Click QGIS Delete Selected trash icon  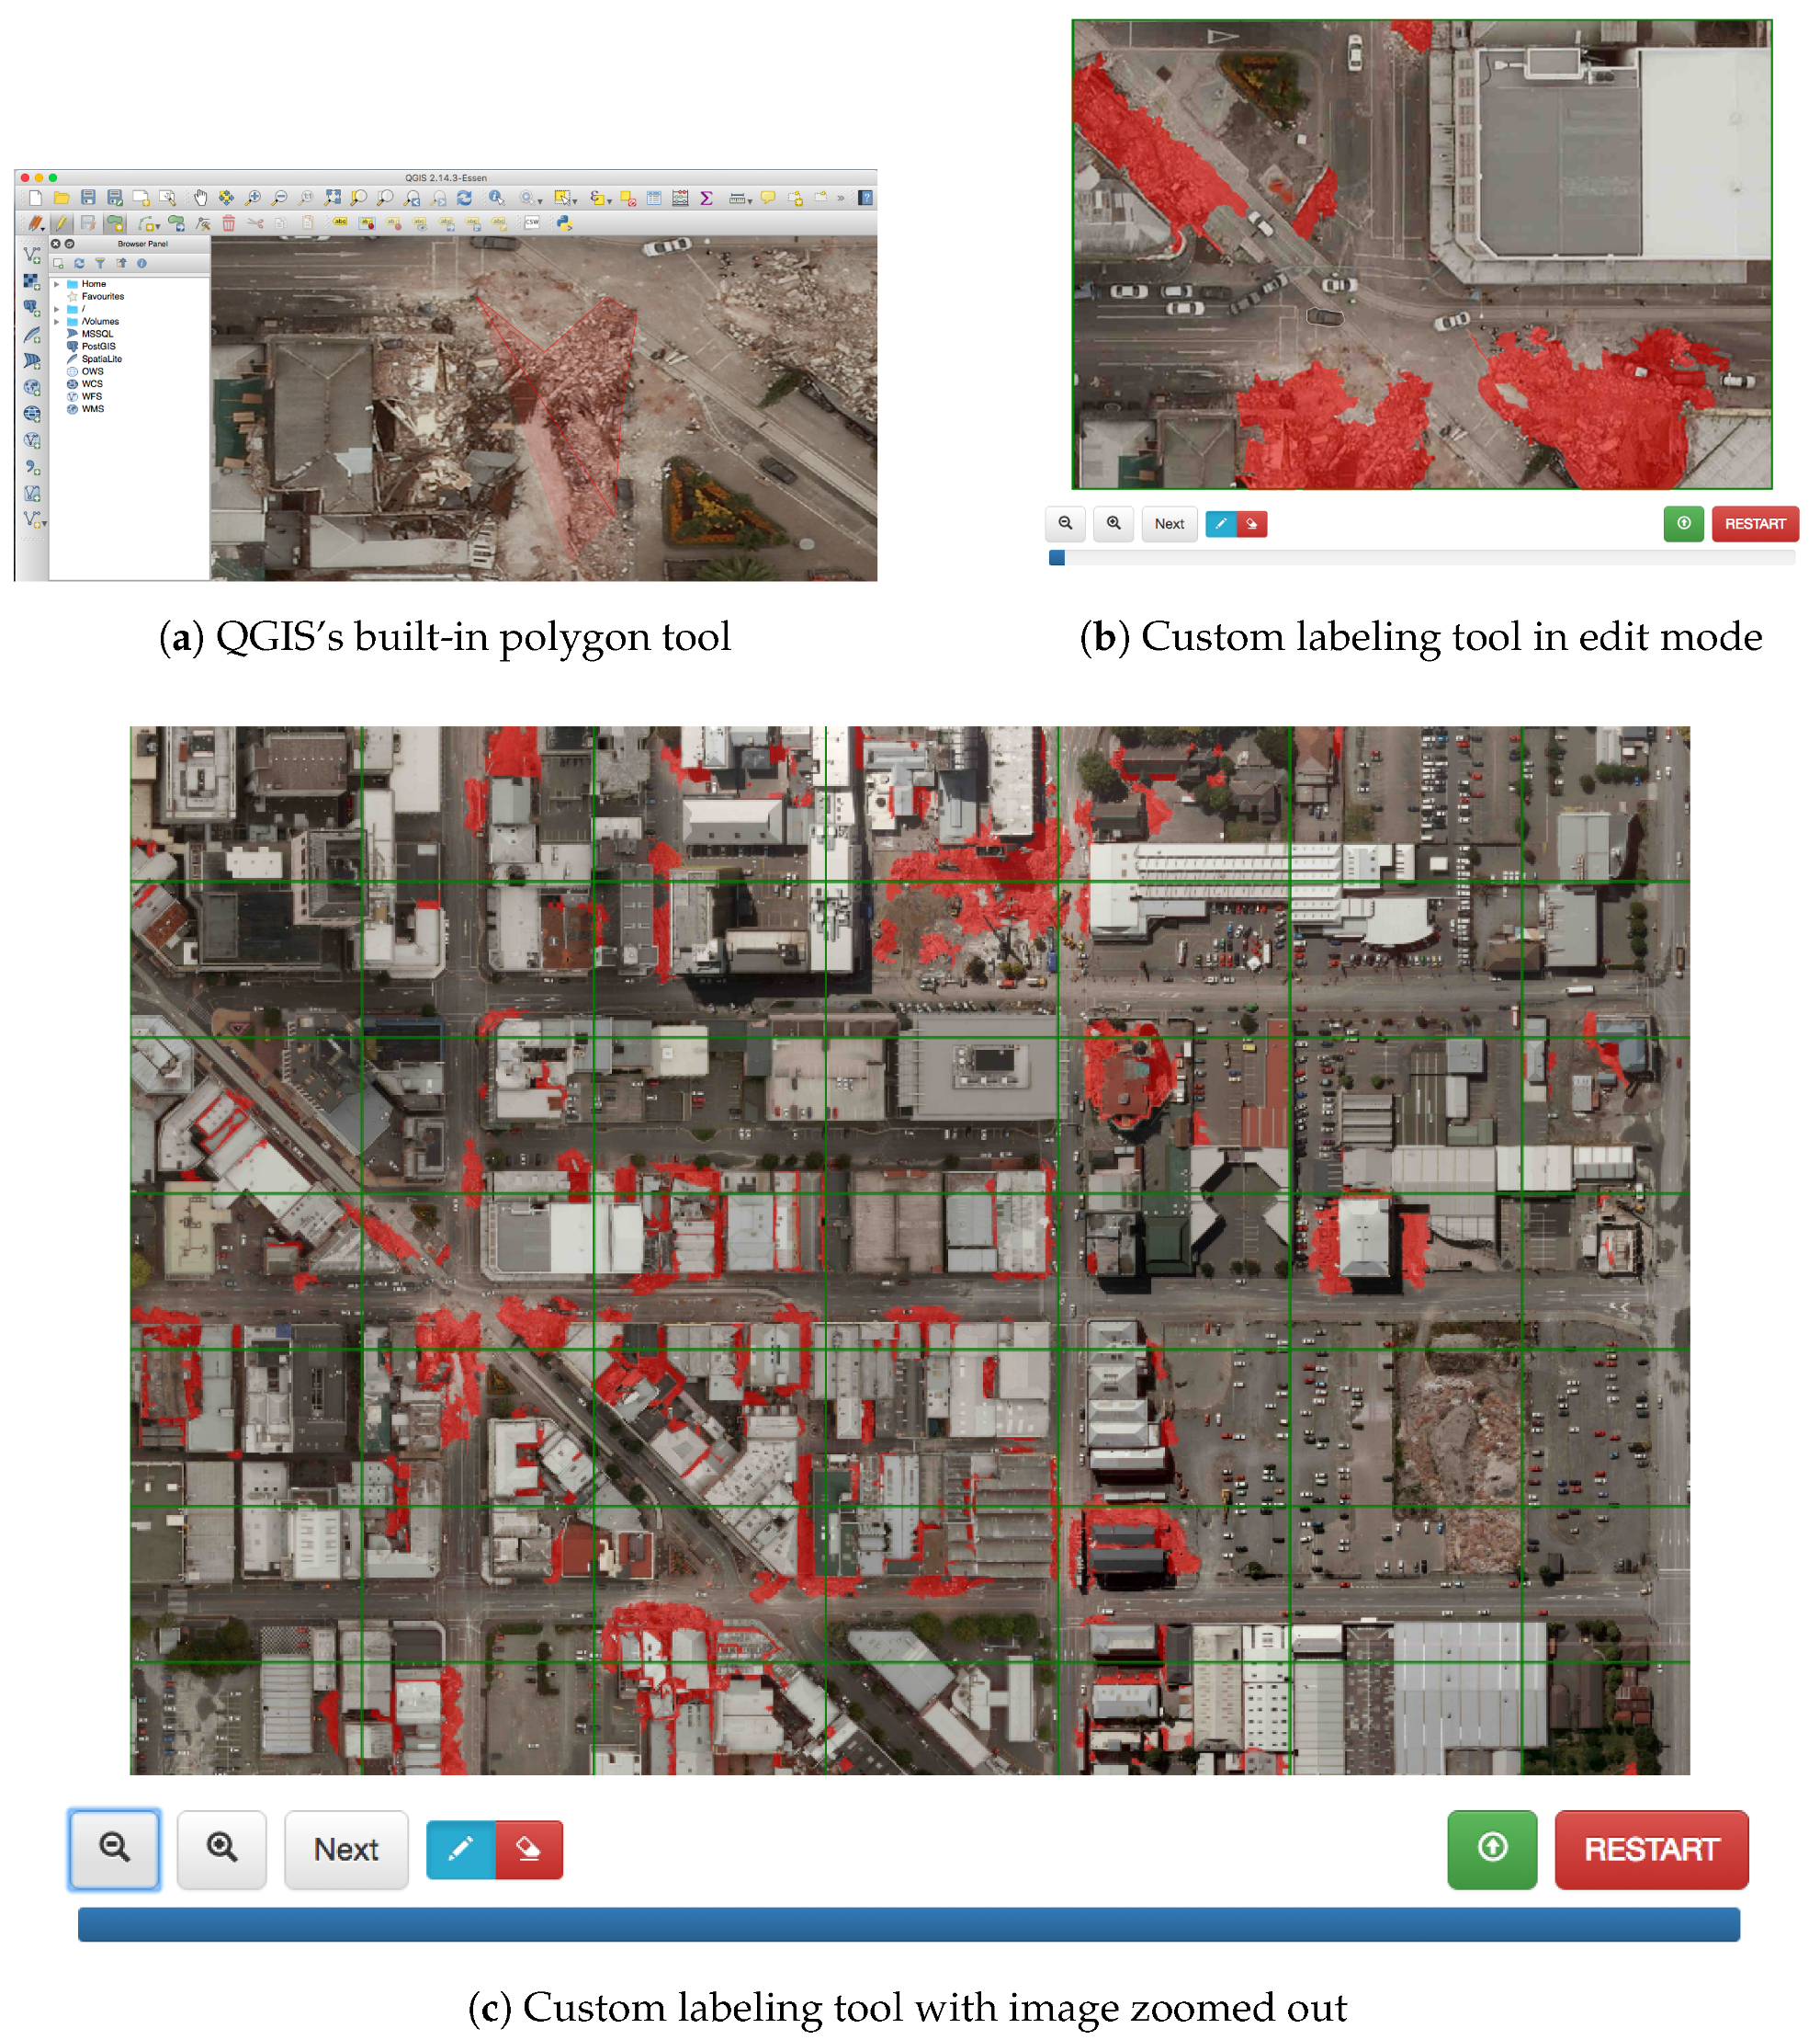[229, 223]
